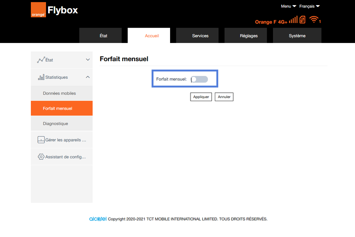This screenshot has height=237, width=355.
Task: Click the Gérer les appareils device icon
Action: [41, 140]
